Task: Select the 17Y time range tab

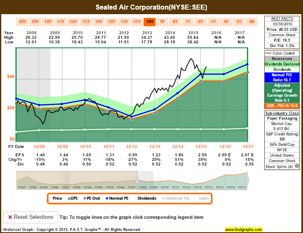Action: coord(60,22)
